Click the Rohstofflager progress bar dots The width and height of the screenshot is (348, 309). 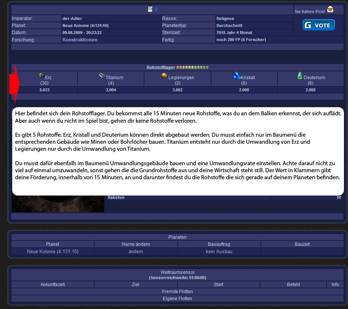[x=192, y=68]
